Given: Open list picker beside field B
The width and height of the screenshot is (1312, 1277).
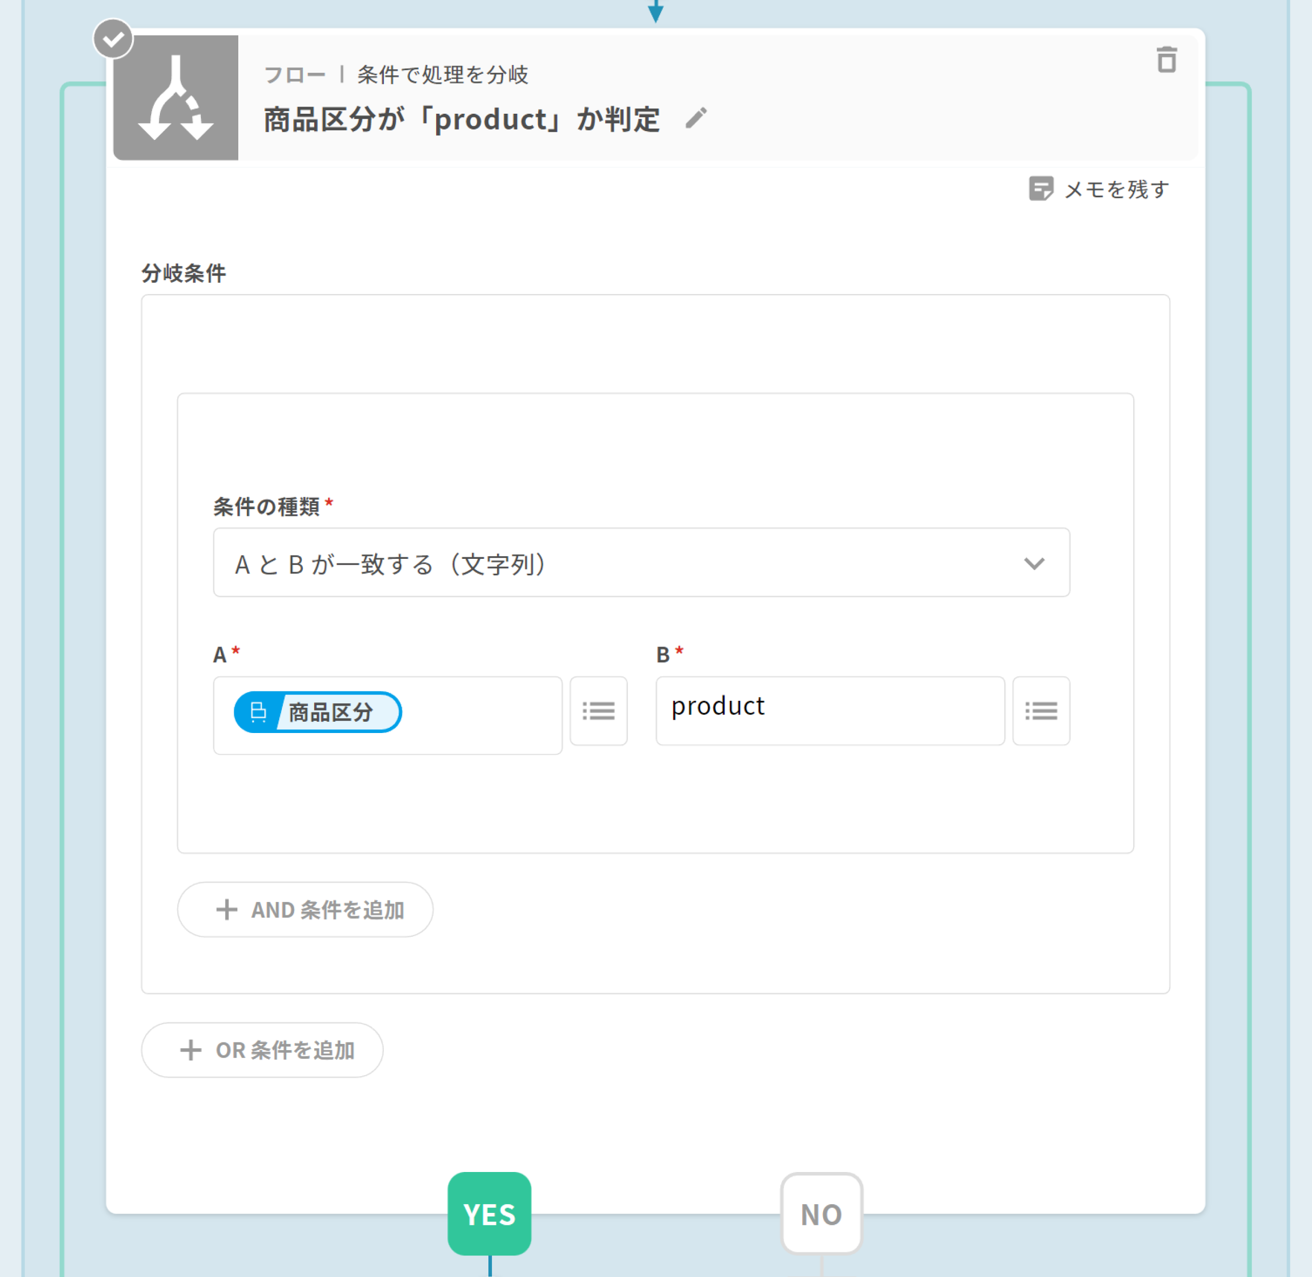Looking at the screenshot, I should coord(1040,711).
